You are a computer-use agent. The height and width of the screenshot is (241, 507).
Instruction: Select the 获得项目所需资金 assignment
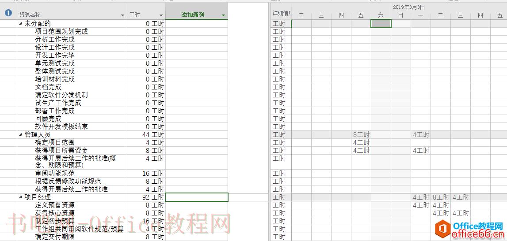tap(61, 151)
